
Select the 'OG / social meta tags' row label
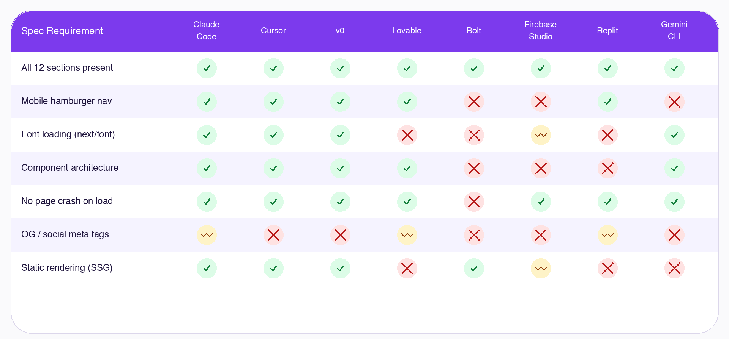click(65, 234)
